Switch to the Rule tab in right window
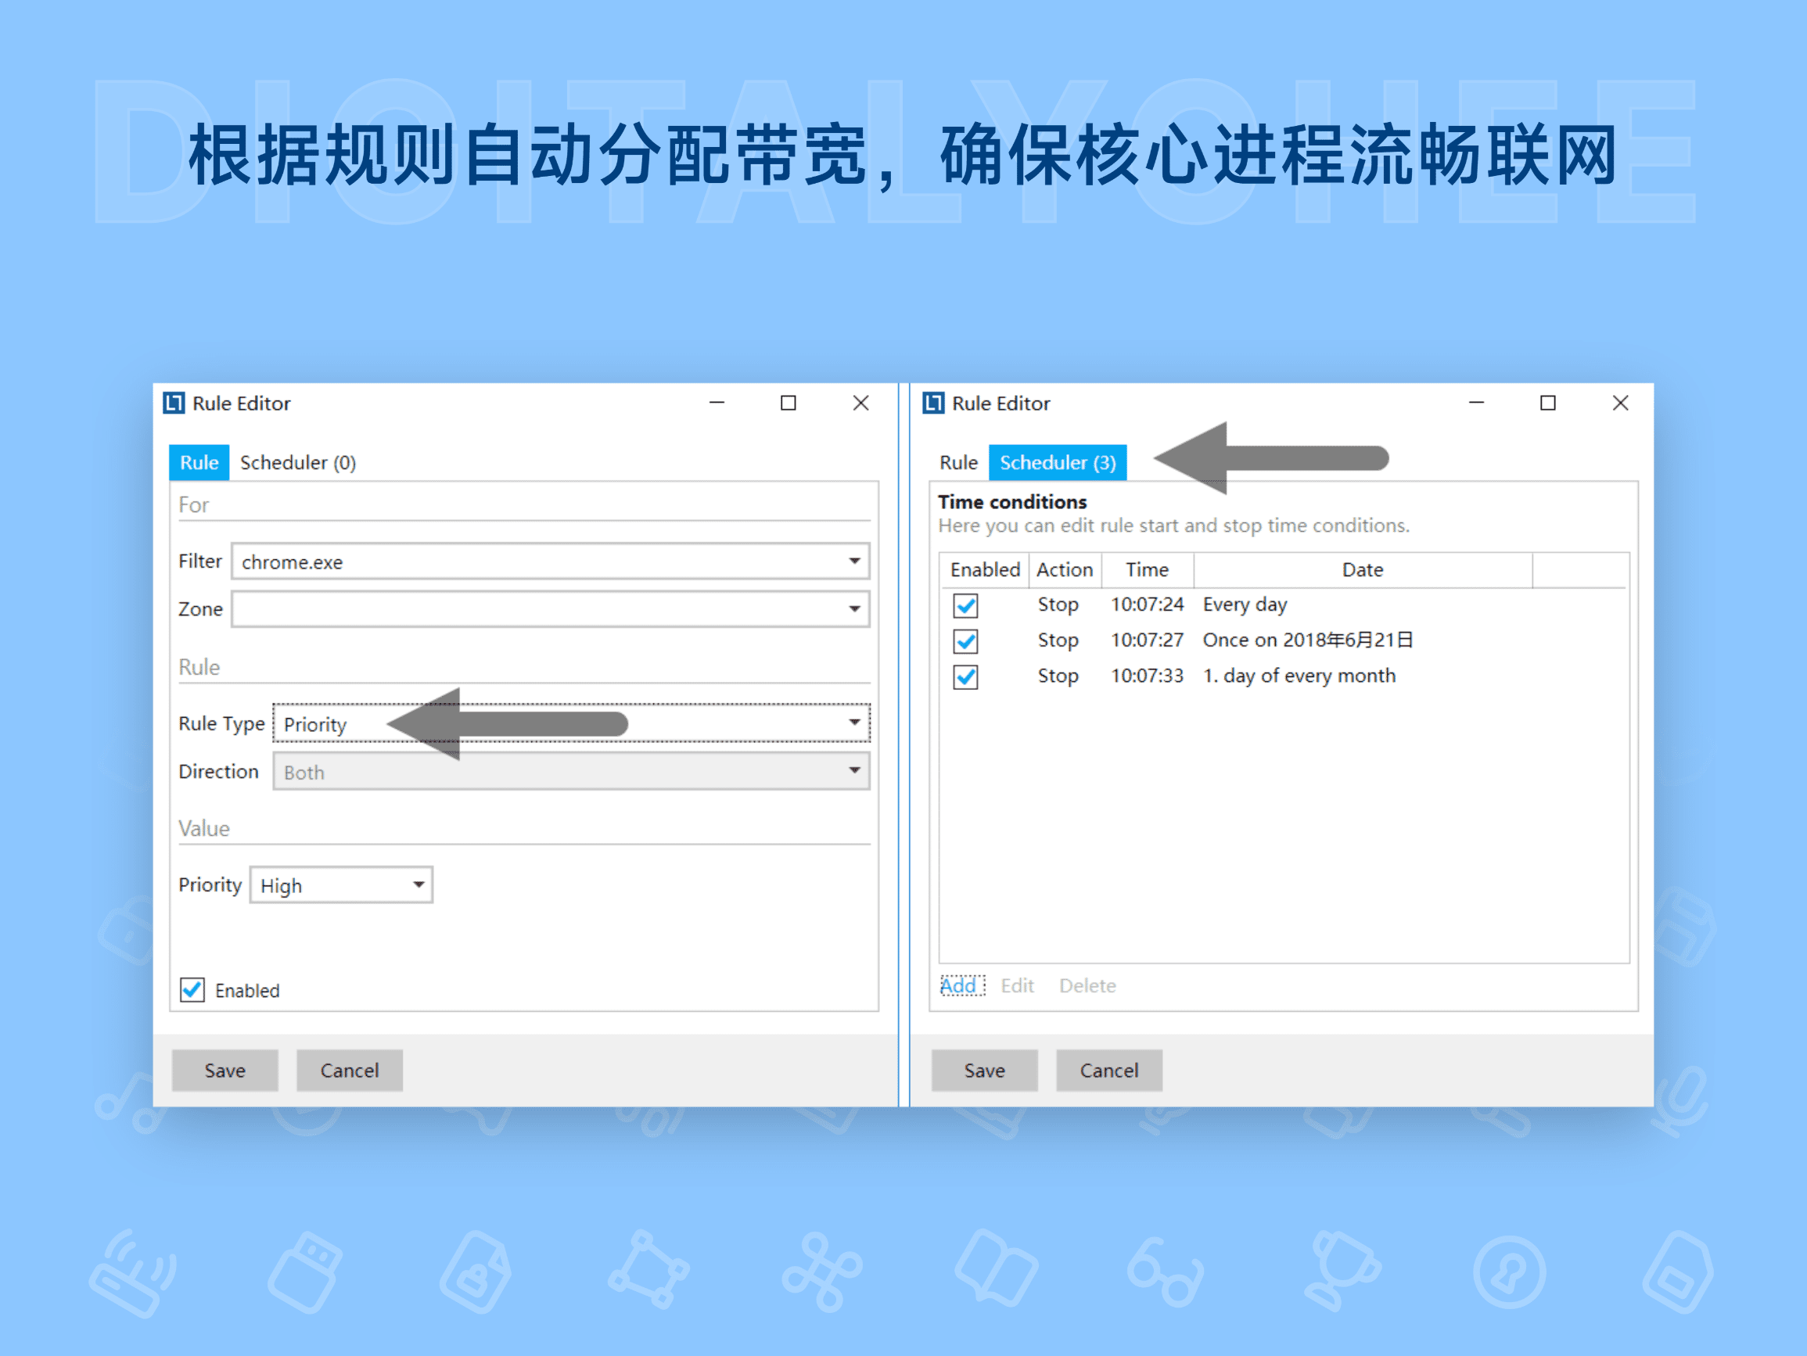This screenshot has width=1807, height=1356. (957, 461)
